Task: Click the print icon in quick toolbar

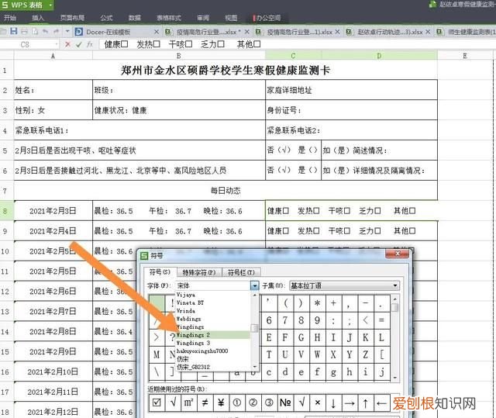Action: click(x=24, y=31)
